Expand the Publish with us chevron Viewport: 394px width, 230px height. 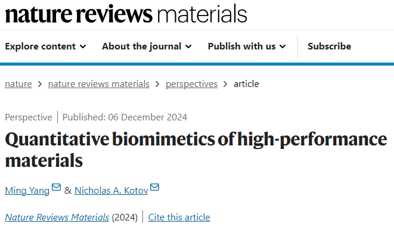tap(283, 46)
